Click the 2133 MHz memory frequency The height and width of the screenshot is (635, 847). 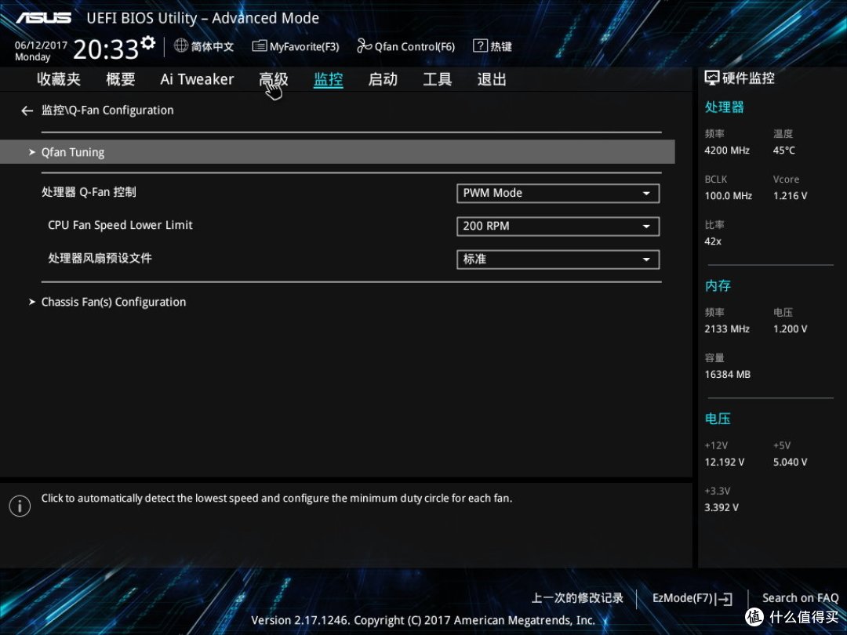point(726,328)
